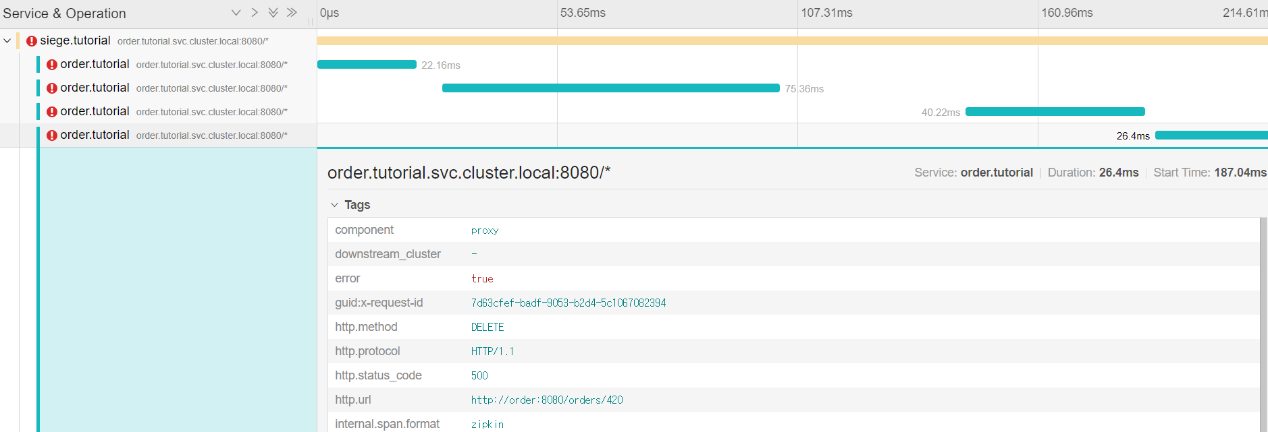Click the collapse all double-chevron icon
1268x432 pixels.
pyautogui.click(x=292, y=13)
